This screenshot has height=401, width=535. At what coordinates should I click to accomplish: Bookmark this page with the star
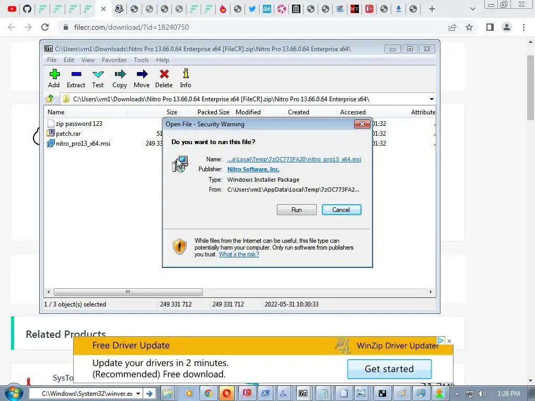coord(469,27)
